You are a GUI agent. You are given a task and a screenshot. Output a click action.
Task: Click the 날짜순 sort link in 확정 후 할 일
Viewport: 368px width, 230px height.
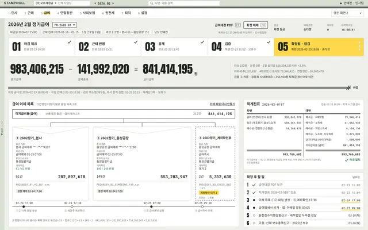[356, 177]
